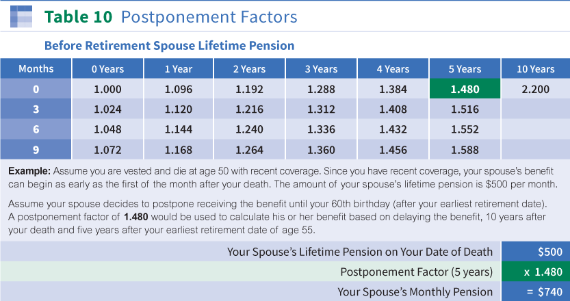Image resolution: width=570 pixels, height=301 pixels.
Task: Select the highlighted 1.480 green cell
Action: pos(465,89)
